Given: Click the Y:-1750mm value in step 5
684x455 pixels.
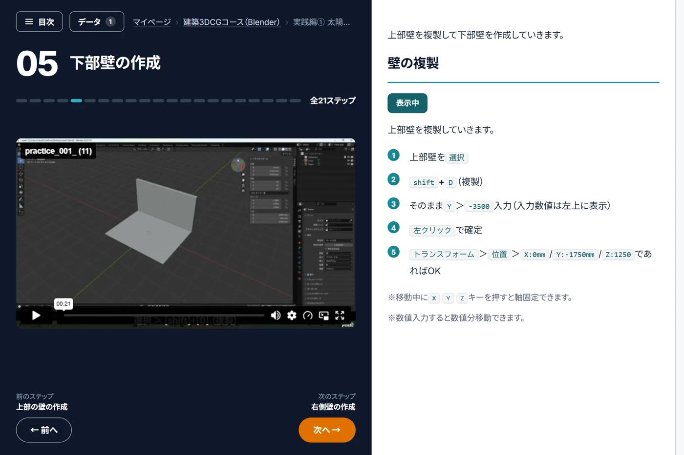Looking at the screenshot, I should pyautogui.click(x=576, y=255).
